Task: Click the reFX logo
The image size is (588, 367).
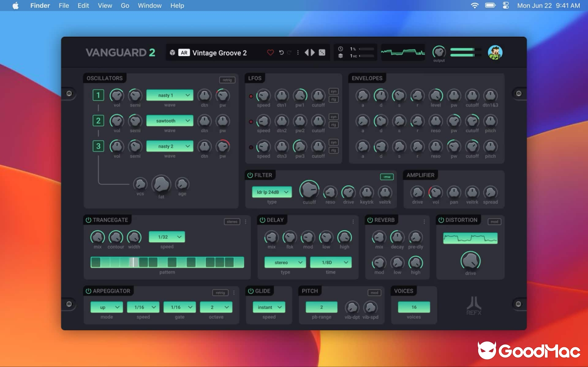Action: [x=474, y=305]
